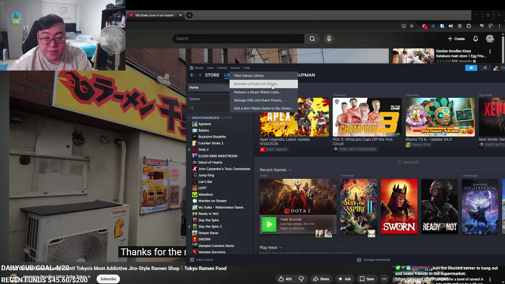Image resolution: width=505 pixels, height=284 pixels.
Task: Expand the Play Next shelf dropdown
Action: [281, 248]
